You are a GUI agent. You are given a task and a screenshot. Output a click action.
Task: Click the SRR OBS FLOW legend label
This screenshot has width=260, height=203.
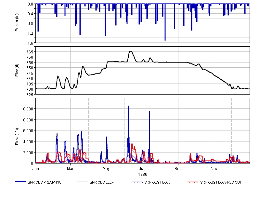[x=157, y=182]
